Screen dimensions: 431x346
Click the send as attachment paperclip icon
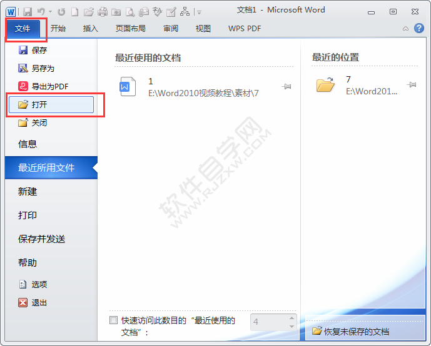click(144, 12)
